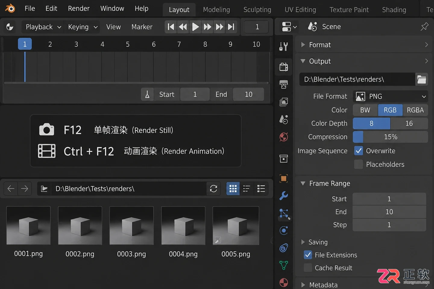434x289 pixels.
Task: Click the timeline End frame field
Action: coord(249,95)
